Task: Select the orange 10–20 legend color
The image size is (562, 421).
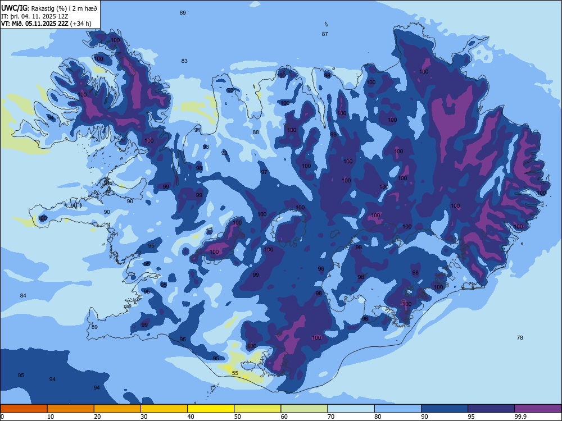Action: [x=71, y=409]
